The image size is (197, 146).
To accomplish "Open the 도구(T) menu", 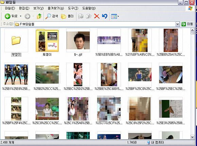I will pyautogui.click(x=73, y=8).
